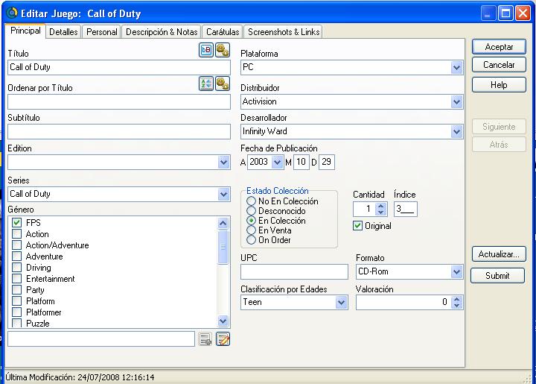536x384 pixels.
Task: Open the Clasificación por Edades dropdown
Action: coord(341,303)
